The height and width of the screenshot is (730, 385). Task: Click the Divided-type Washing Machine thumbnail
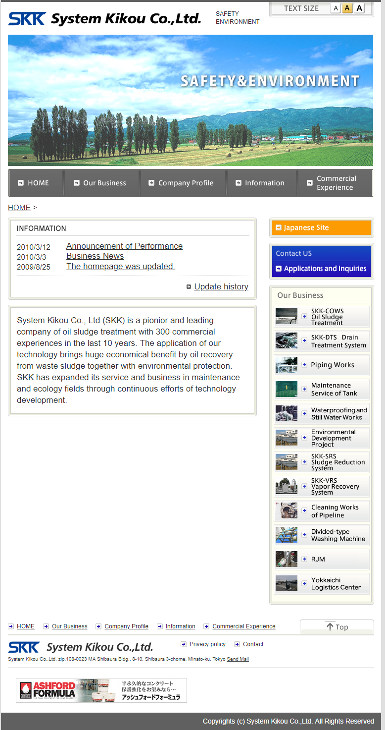[x=287, y=535]
